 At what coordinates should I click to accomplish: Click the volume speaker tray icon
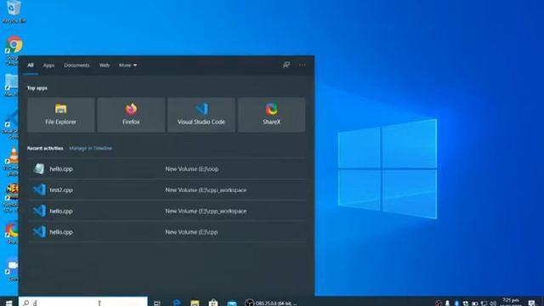tap(493, 303)
